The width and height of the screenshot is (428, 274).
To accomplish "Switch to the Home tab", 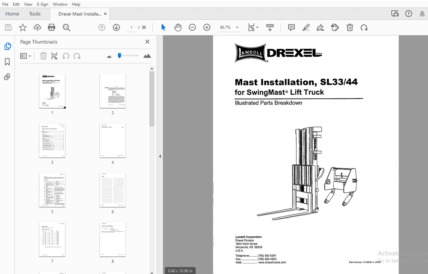I will 12,14.
